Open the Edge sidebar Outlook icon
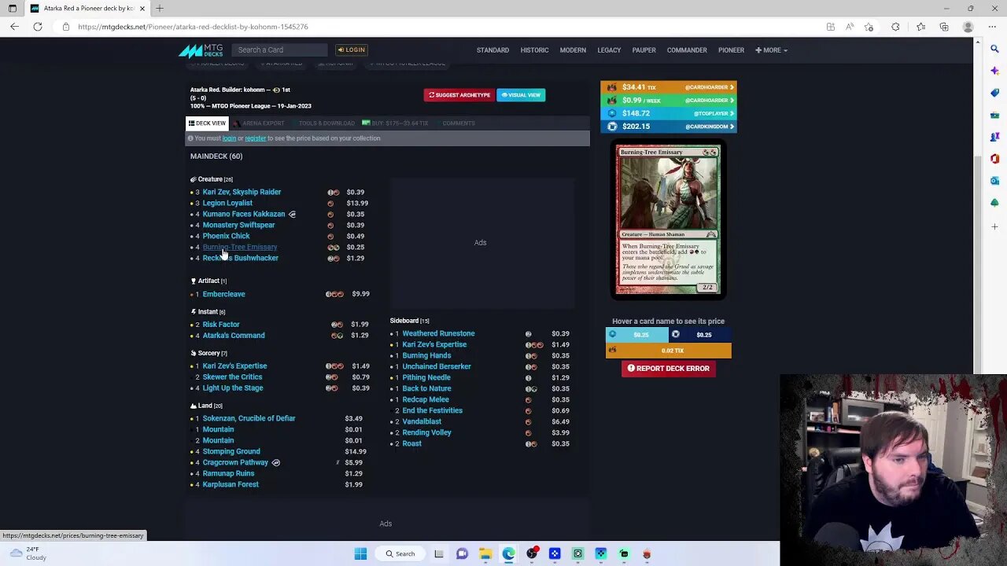This screenshot has height=566, width=1007. click(994, 181)
